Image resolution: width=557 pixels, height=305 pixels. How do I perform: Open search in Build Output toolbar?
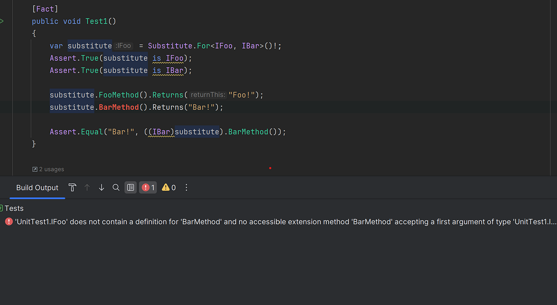pos(116,188)
